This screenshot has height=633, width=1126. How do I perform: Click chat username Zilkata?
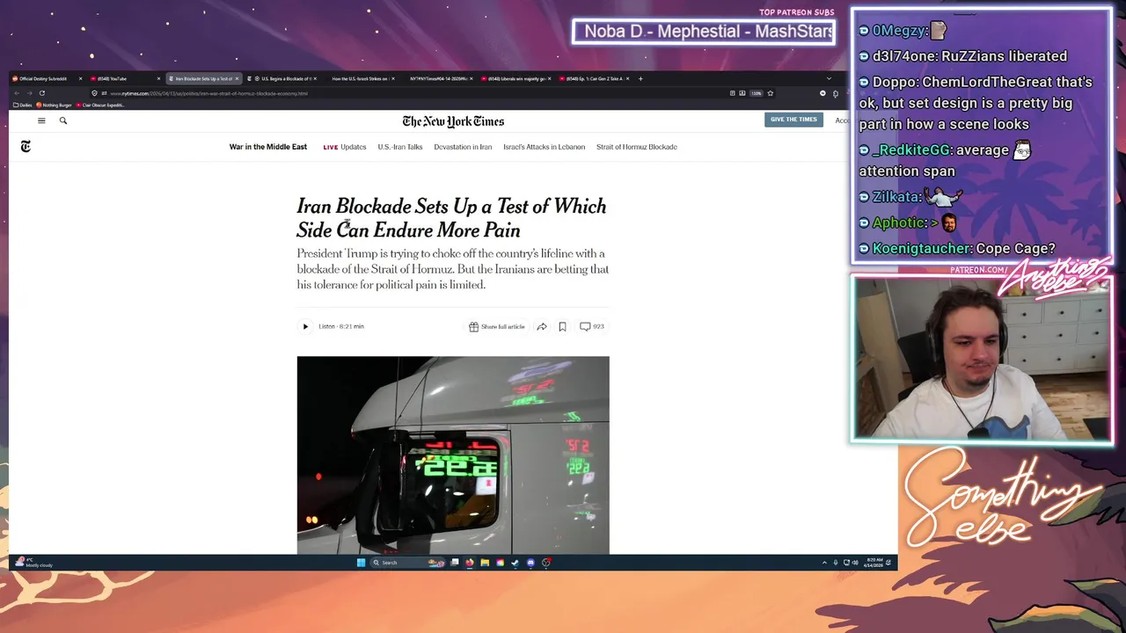896,197
